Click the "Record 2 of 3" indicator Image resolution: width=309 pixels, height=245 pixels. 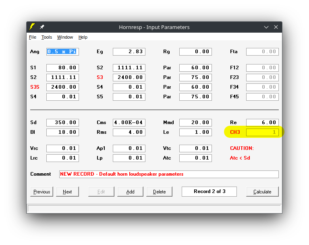pos(209,191)
